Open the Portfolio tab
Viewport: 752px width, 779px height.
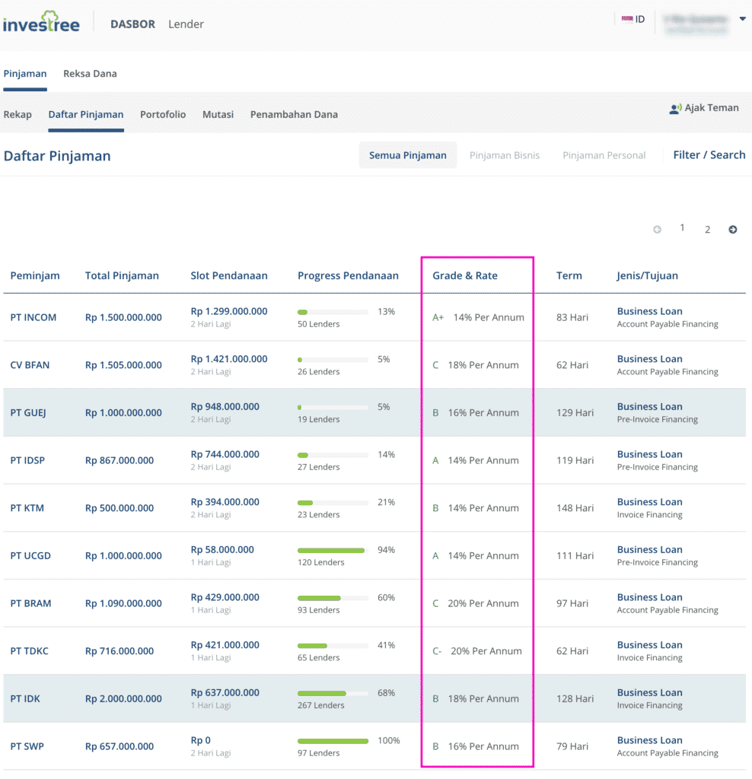coord(163,114)
